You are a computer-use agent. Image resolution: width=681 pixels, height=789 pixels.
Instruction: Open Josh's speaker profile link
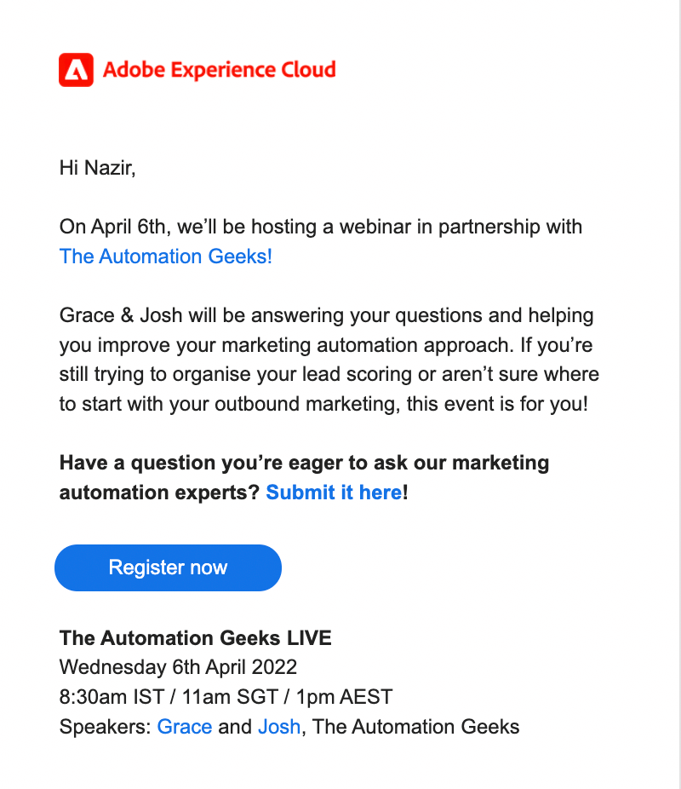pyautogui.click(x=279, y=727)
